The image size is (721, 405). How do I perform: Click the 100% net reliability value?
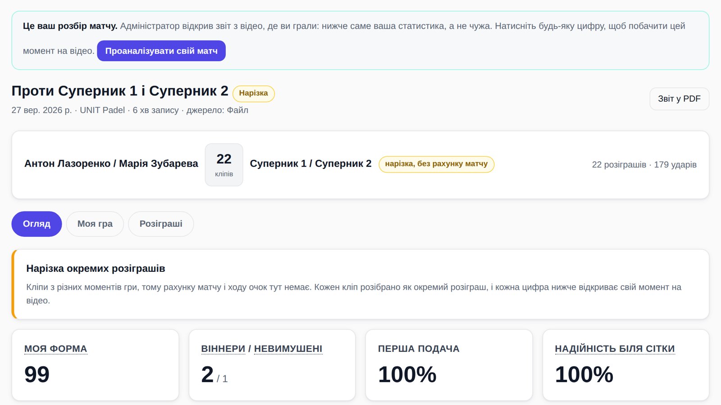(584, 374)
